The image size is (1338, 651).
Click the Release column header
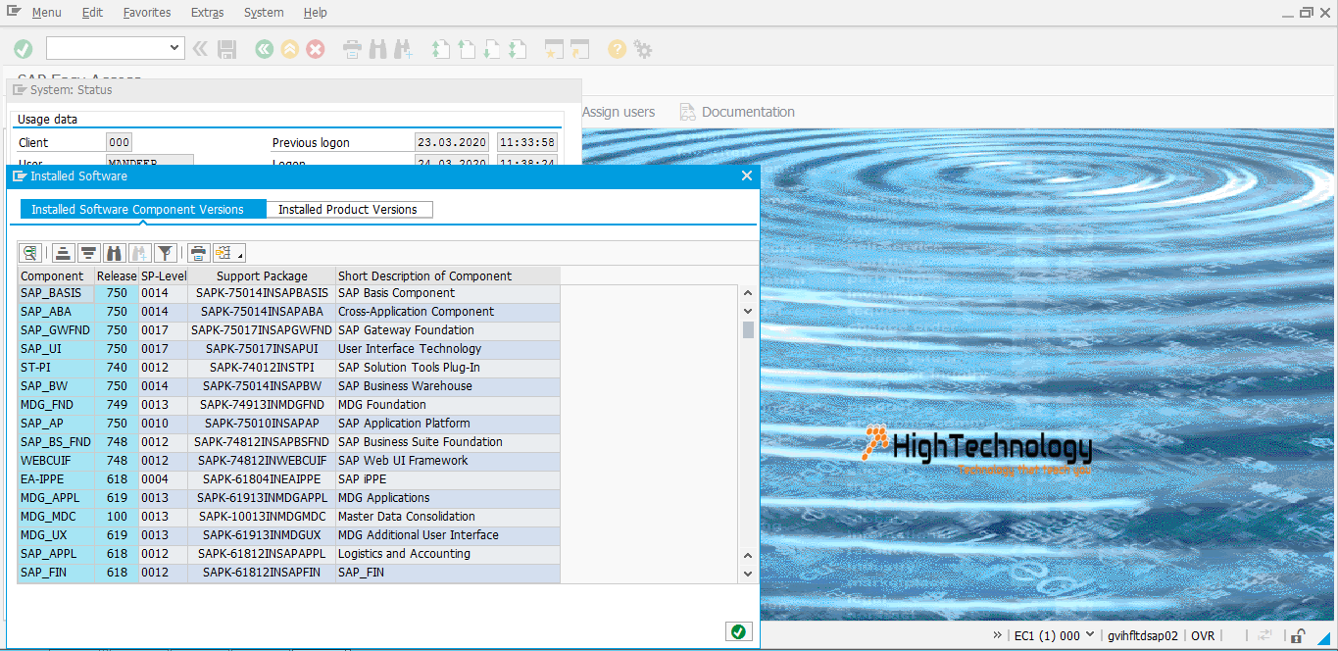[x=117, y=275]
